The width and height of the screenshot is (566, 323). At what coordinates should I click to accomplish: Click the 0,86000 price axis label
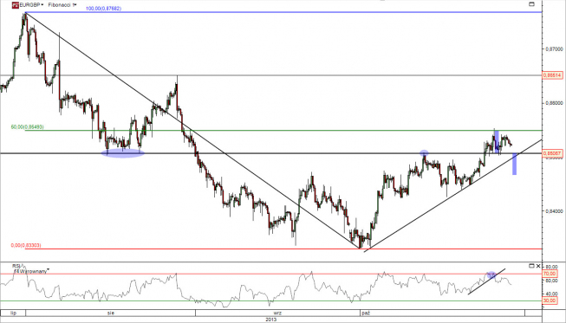(554, 103)
